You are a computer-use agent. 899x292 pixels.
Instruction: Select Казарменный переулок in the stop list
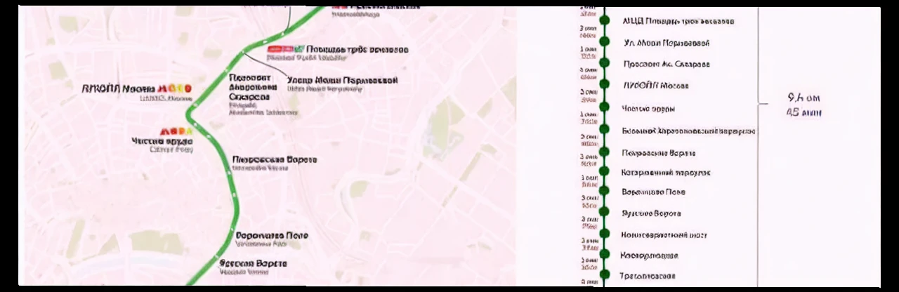pyautogui.click(x=666, y=172)
